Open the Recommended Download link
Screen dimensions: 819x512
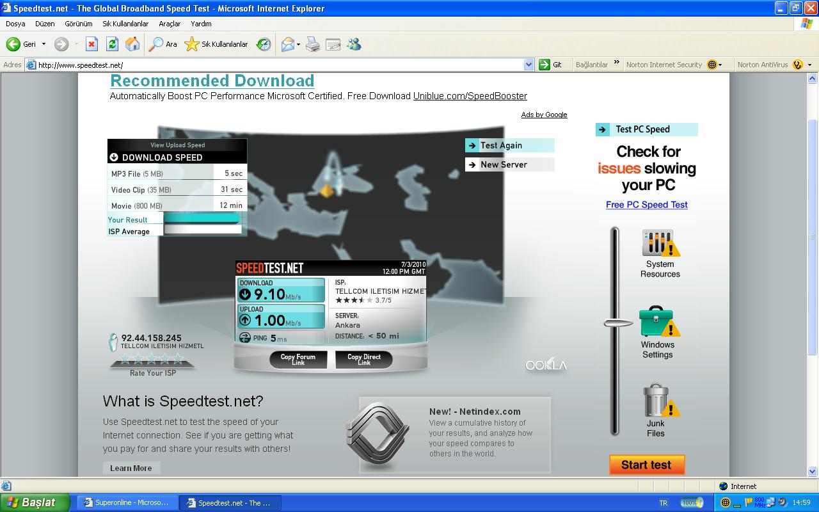tap(212, 81)
